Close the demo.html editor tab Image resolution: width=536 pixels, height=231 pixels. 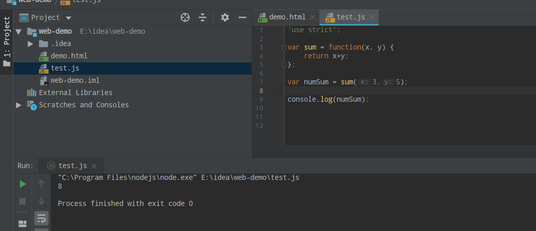(x=312, y=17)
